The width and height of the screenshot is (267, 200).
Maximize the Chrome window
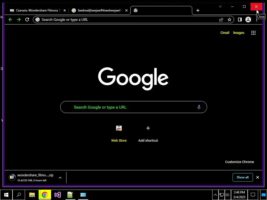[x=244, y=7]
